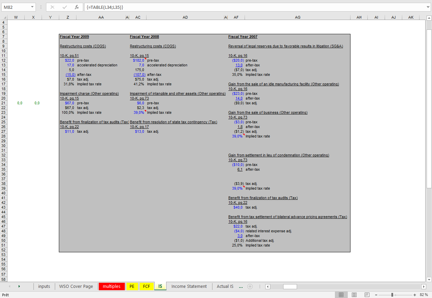Click the ($20,0) pre-tax value
Image resolution: width=432 pixels, height=298 pixels.
click(238, 60)
